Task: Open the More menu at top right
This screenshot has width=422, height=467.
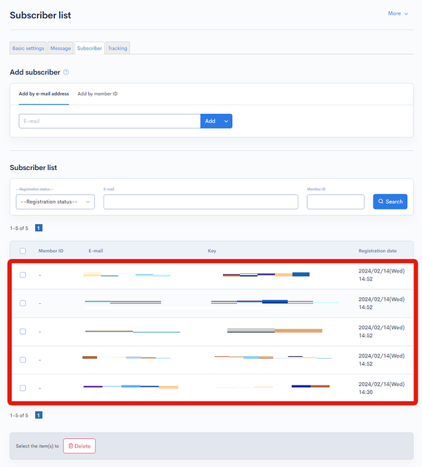Action: click(397, 13)
